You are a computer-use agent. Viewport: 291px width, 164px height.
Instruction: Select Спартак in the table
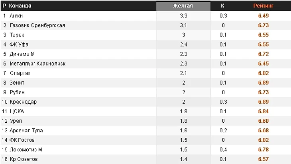point(20,73)
